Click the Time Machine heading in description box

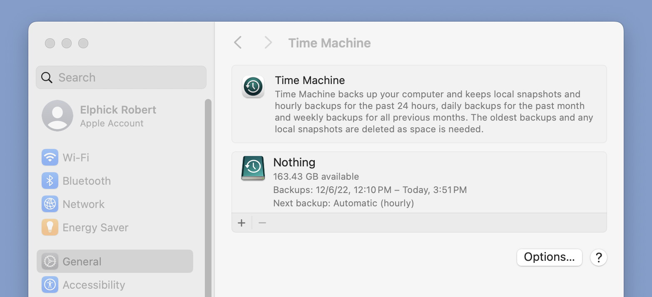[x=310, y=80]
